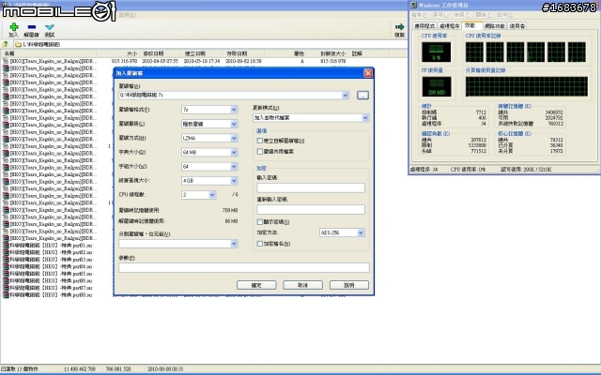Switch to Networking (網路功能) tab in Task Manager
The width and height of the screenshot is (601, 375).
click(x=495, y=26)
